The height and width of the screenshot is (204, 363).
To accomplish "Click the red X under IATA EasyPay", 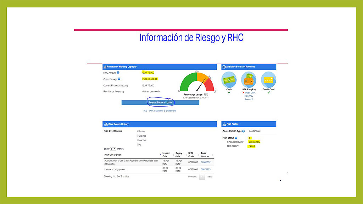I will (x=243, y=93).
